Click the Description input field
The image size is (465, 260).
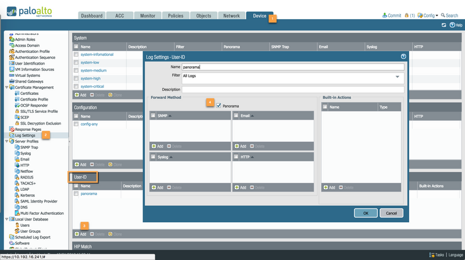(293, 90)
